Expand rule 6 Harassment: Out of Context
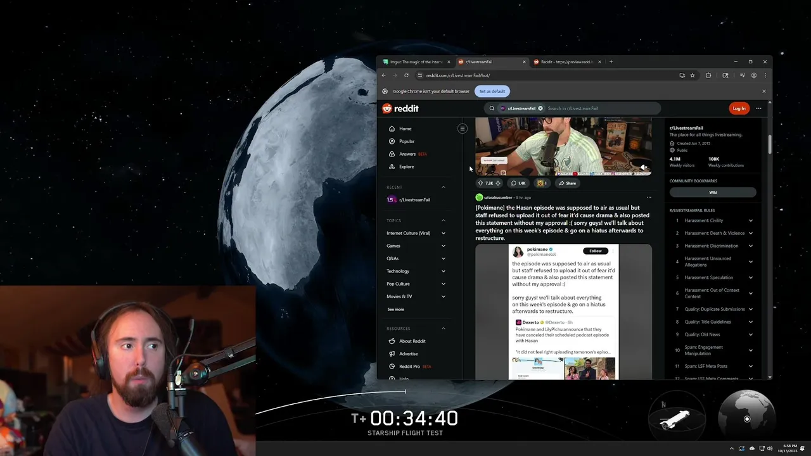 point(751,293)
